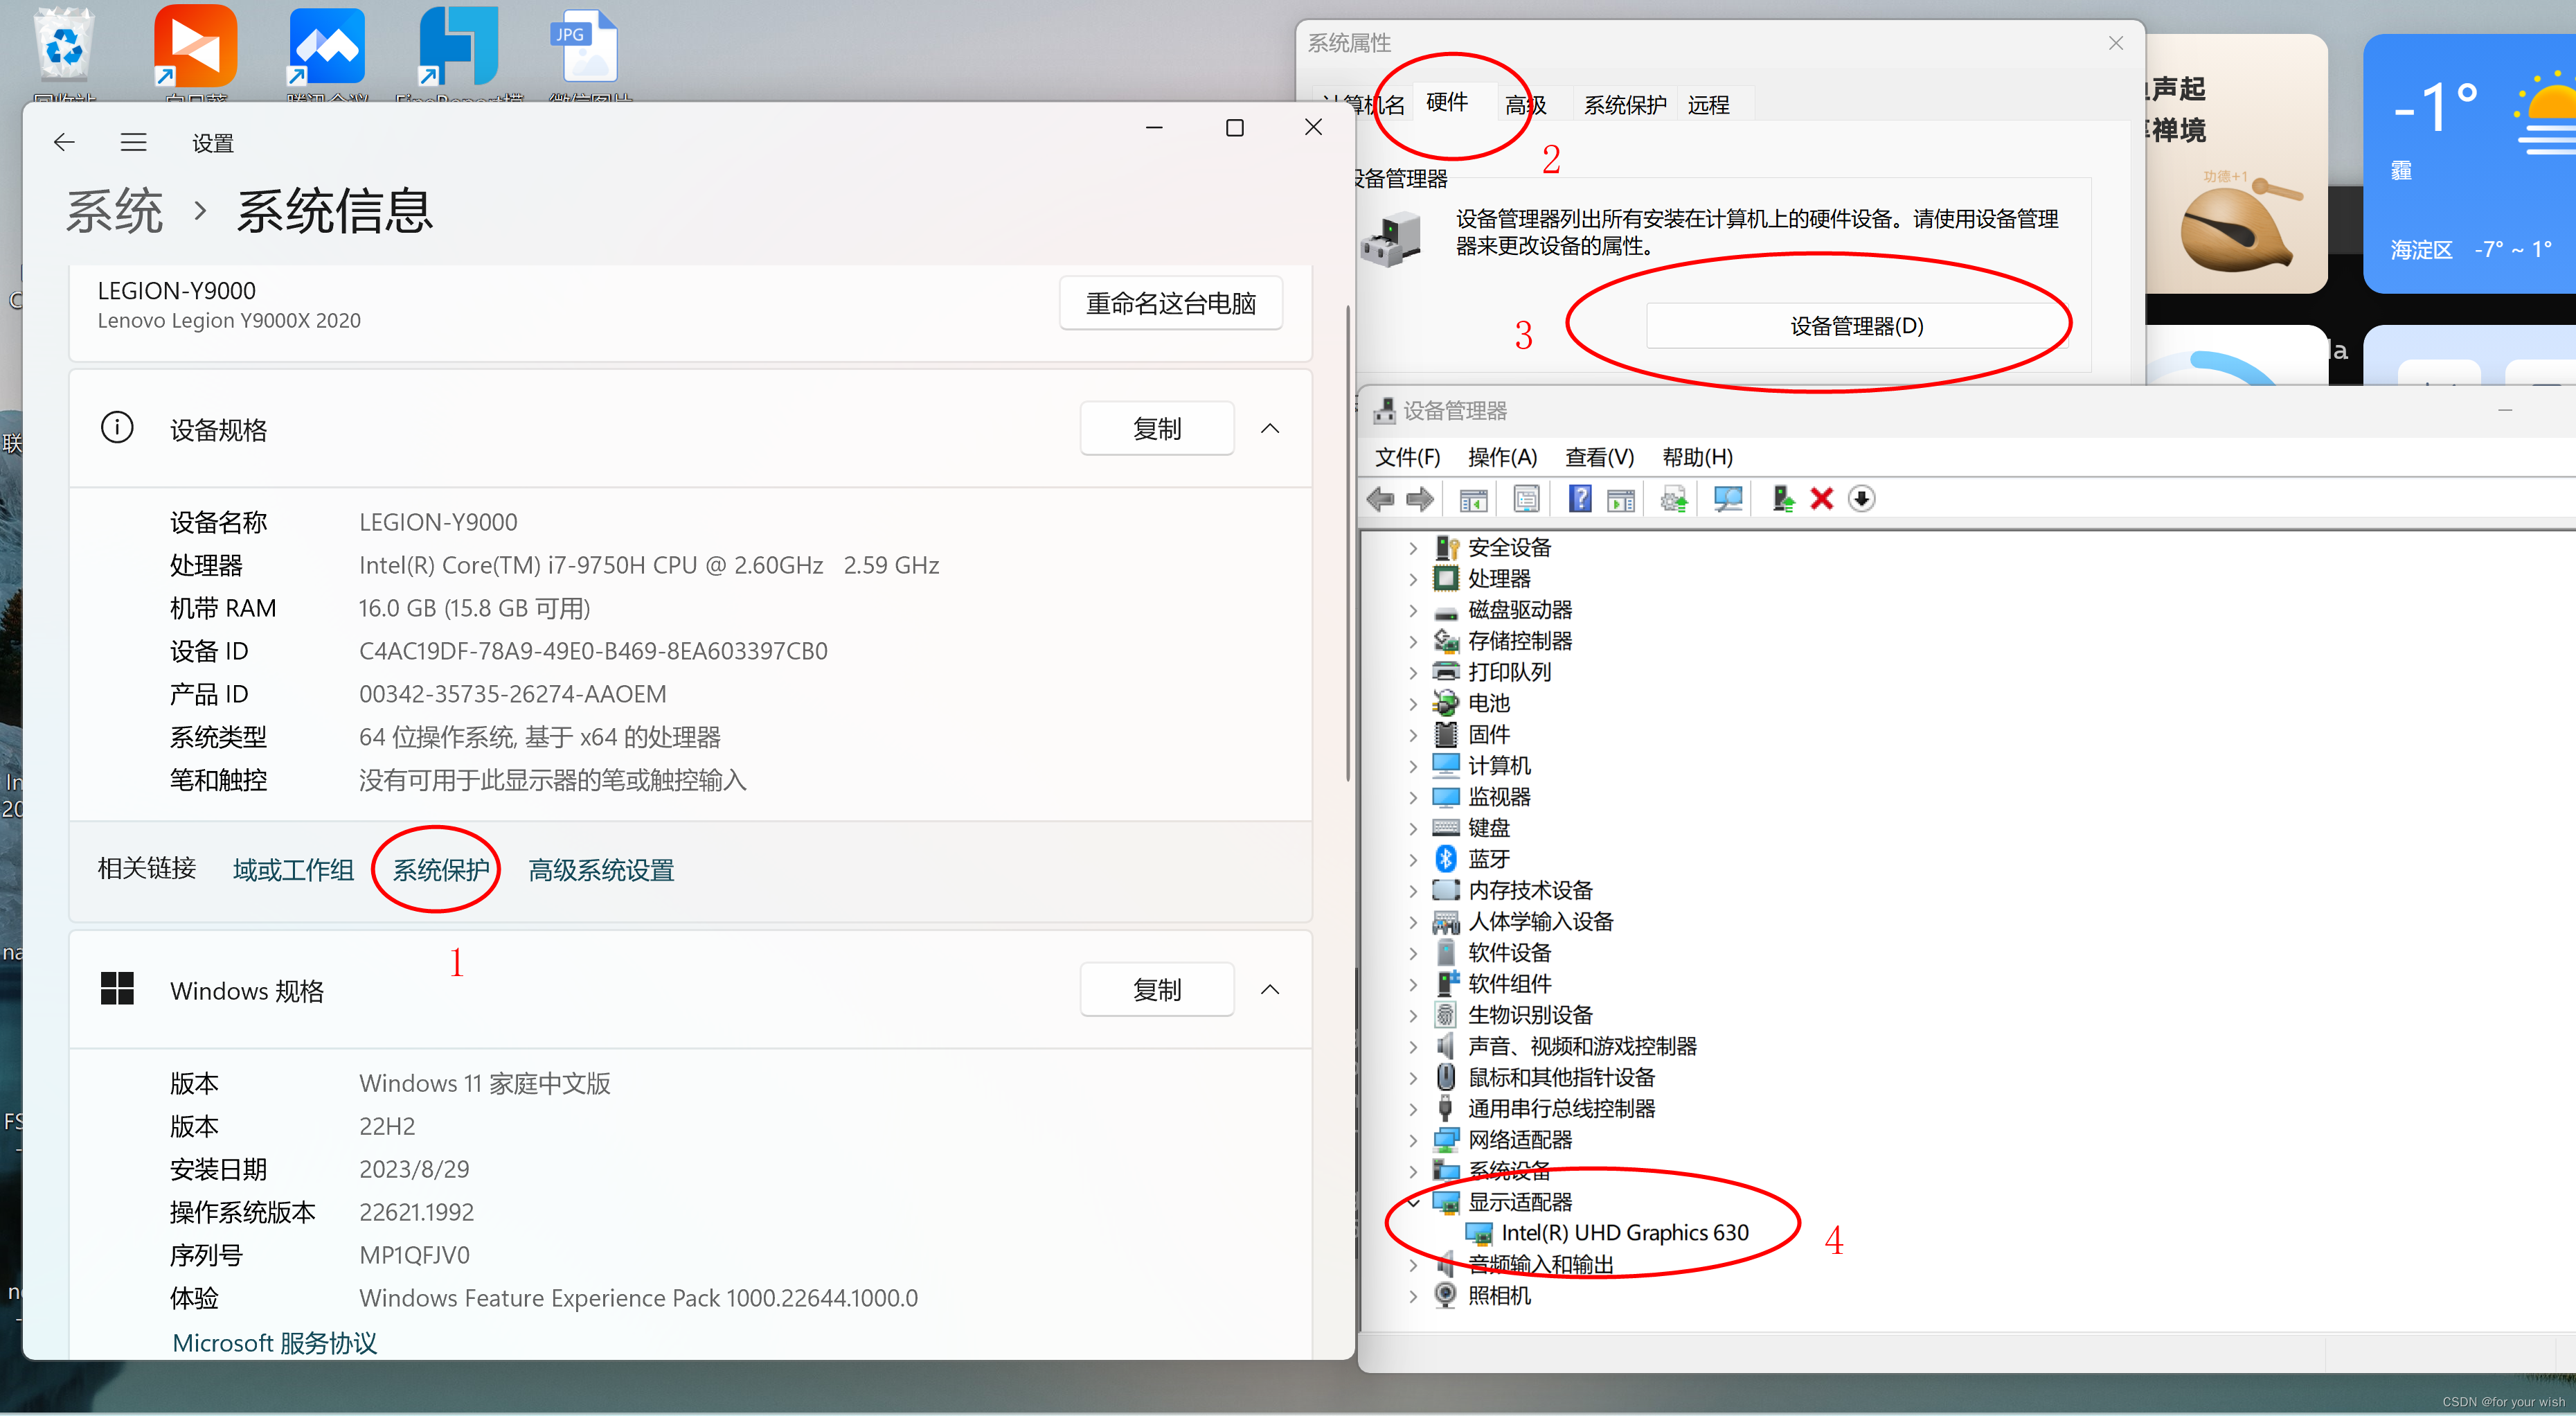Open hamburger navigation menu in Settings

[133, 142]
